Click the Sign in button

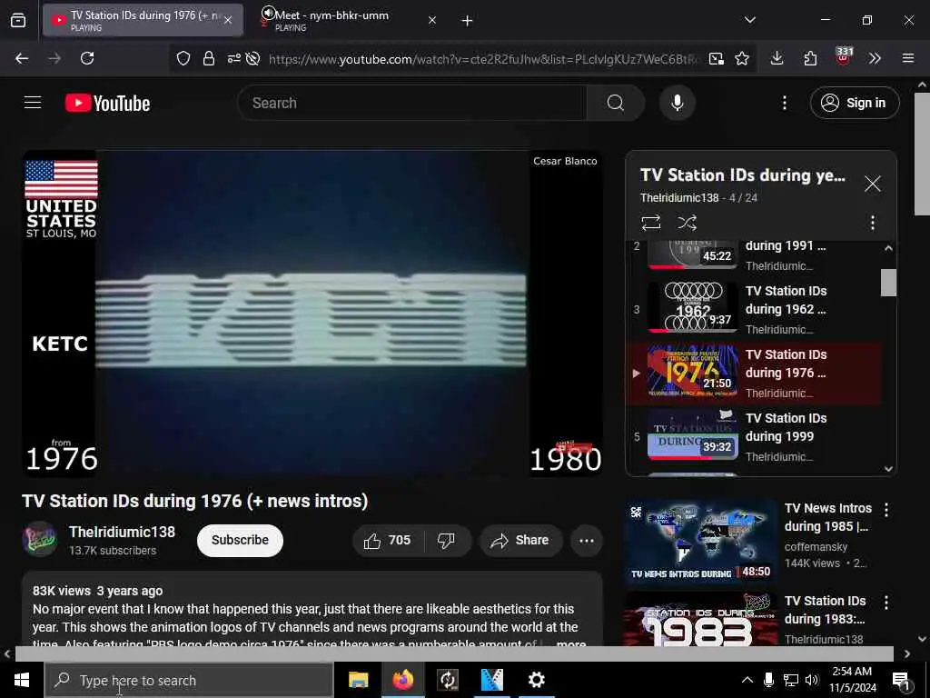[854, 104]
